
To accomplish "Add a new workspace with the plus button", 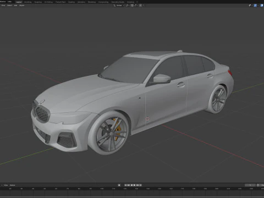I will 137,2.
